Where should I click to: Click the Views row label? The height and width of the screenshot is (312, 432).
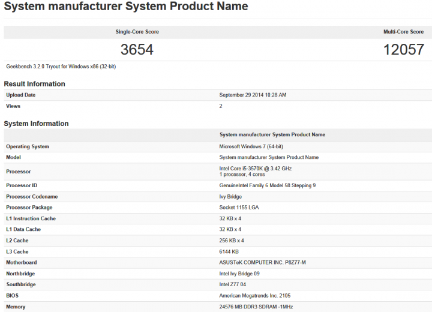click(13, 106)
